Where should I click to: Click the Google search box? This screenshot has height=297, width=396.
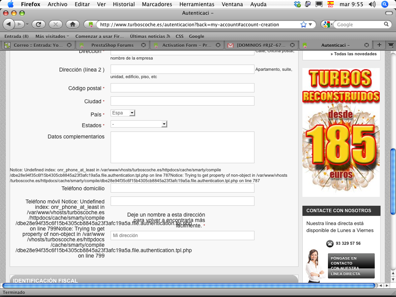pos(360,24)
